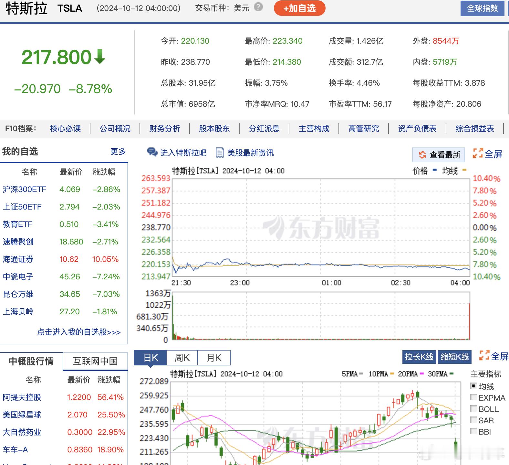This screenshot has height=465, width=509.
Task: Select the BOLL indicator option
Action: (473, 408)
